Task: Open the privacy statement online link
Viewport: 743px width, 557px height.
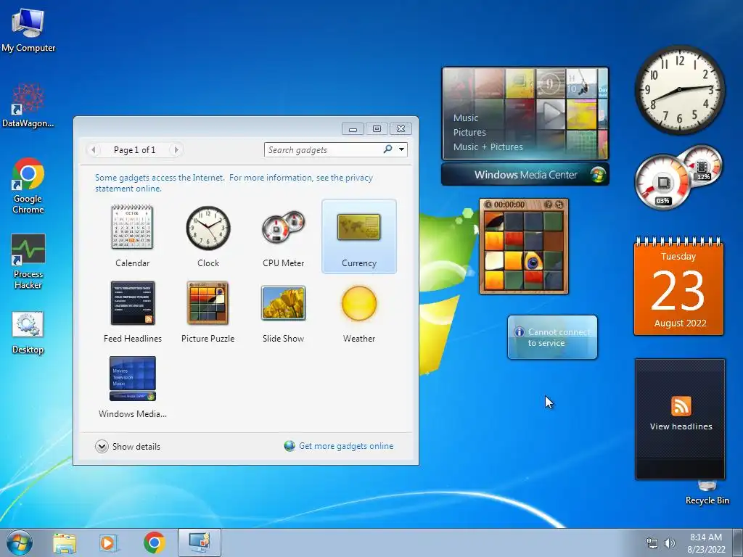Action: click(x=234, y=183)
